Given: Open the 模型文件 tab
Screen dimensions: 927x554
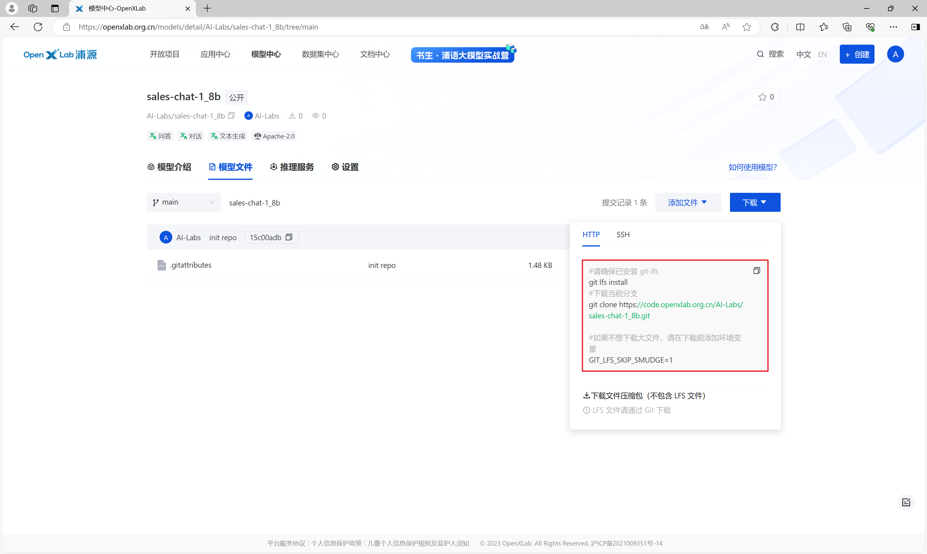Looking at the screenshot, I should click(230, 167).
